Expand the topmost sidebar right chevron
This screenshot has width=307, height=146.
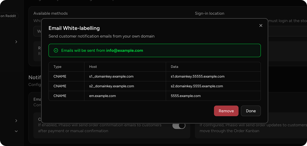[16, 42]
